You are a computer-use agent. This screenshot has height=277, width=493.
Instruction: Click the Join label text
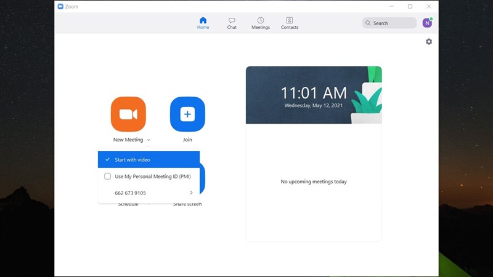187,140
